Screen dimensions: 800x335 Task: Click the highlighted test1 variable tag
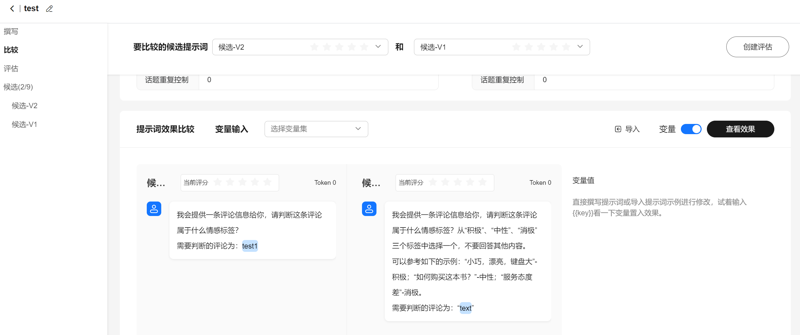(x=250, y=246)
